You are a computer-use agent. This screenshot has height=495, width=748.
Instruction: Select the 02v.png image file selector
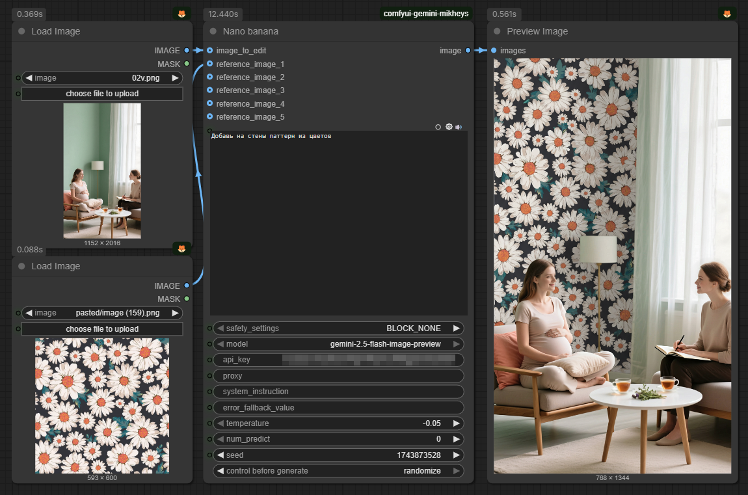tap(102, 78)
